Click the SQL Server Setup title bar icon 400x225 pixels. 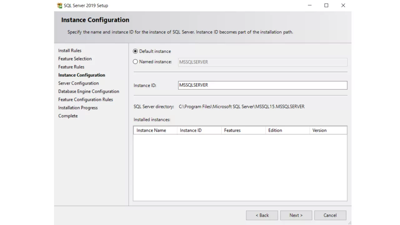point(60,5)
